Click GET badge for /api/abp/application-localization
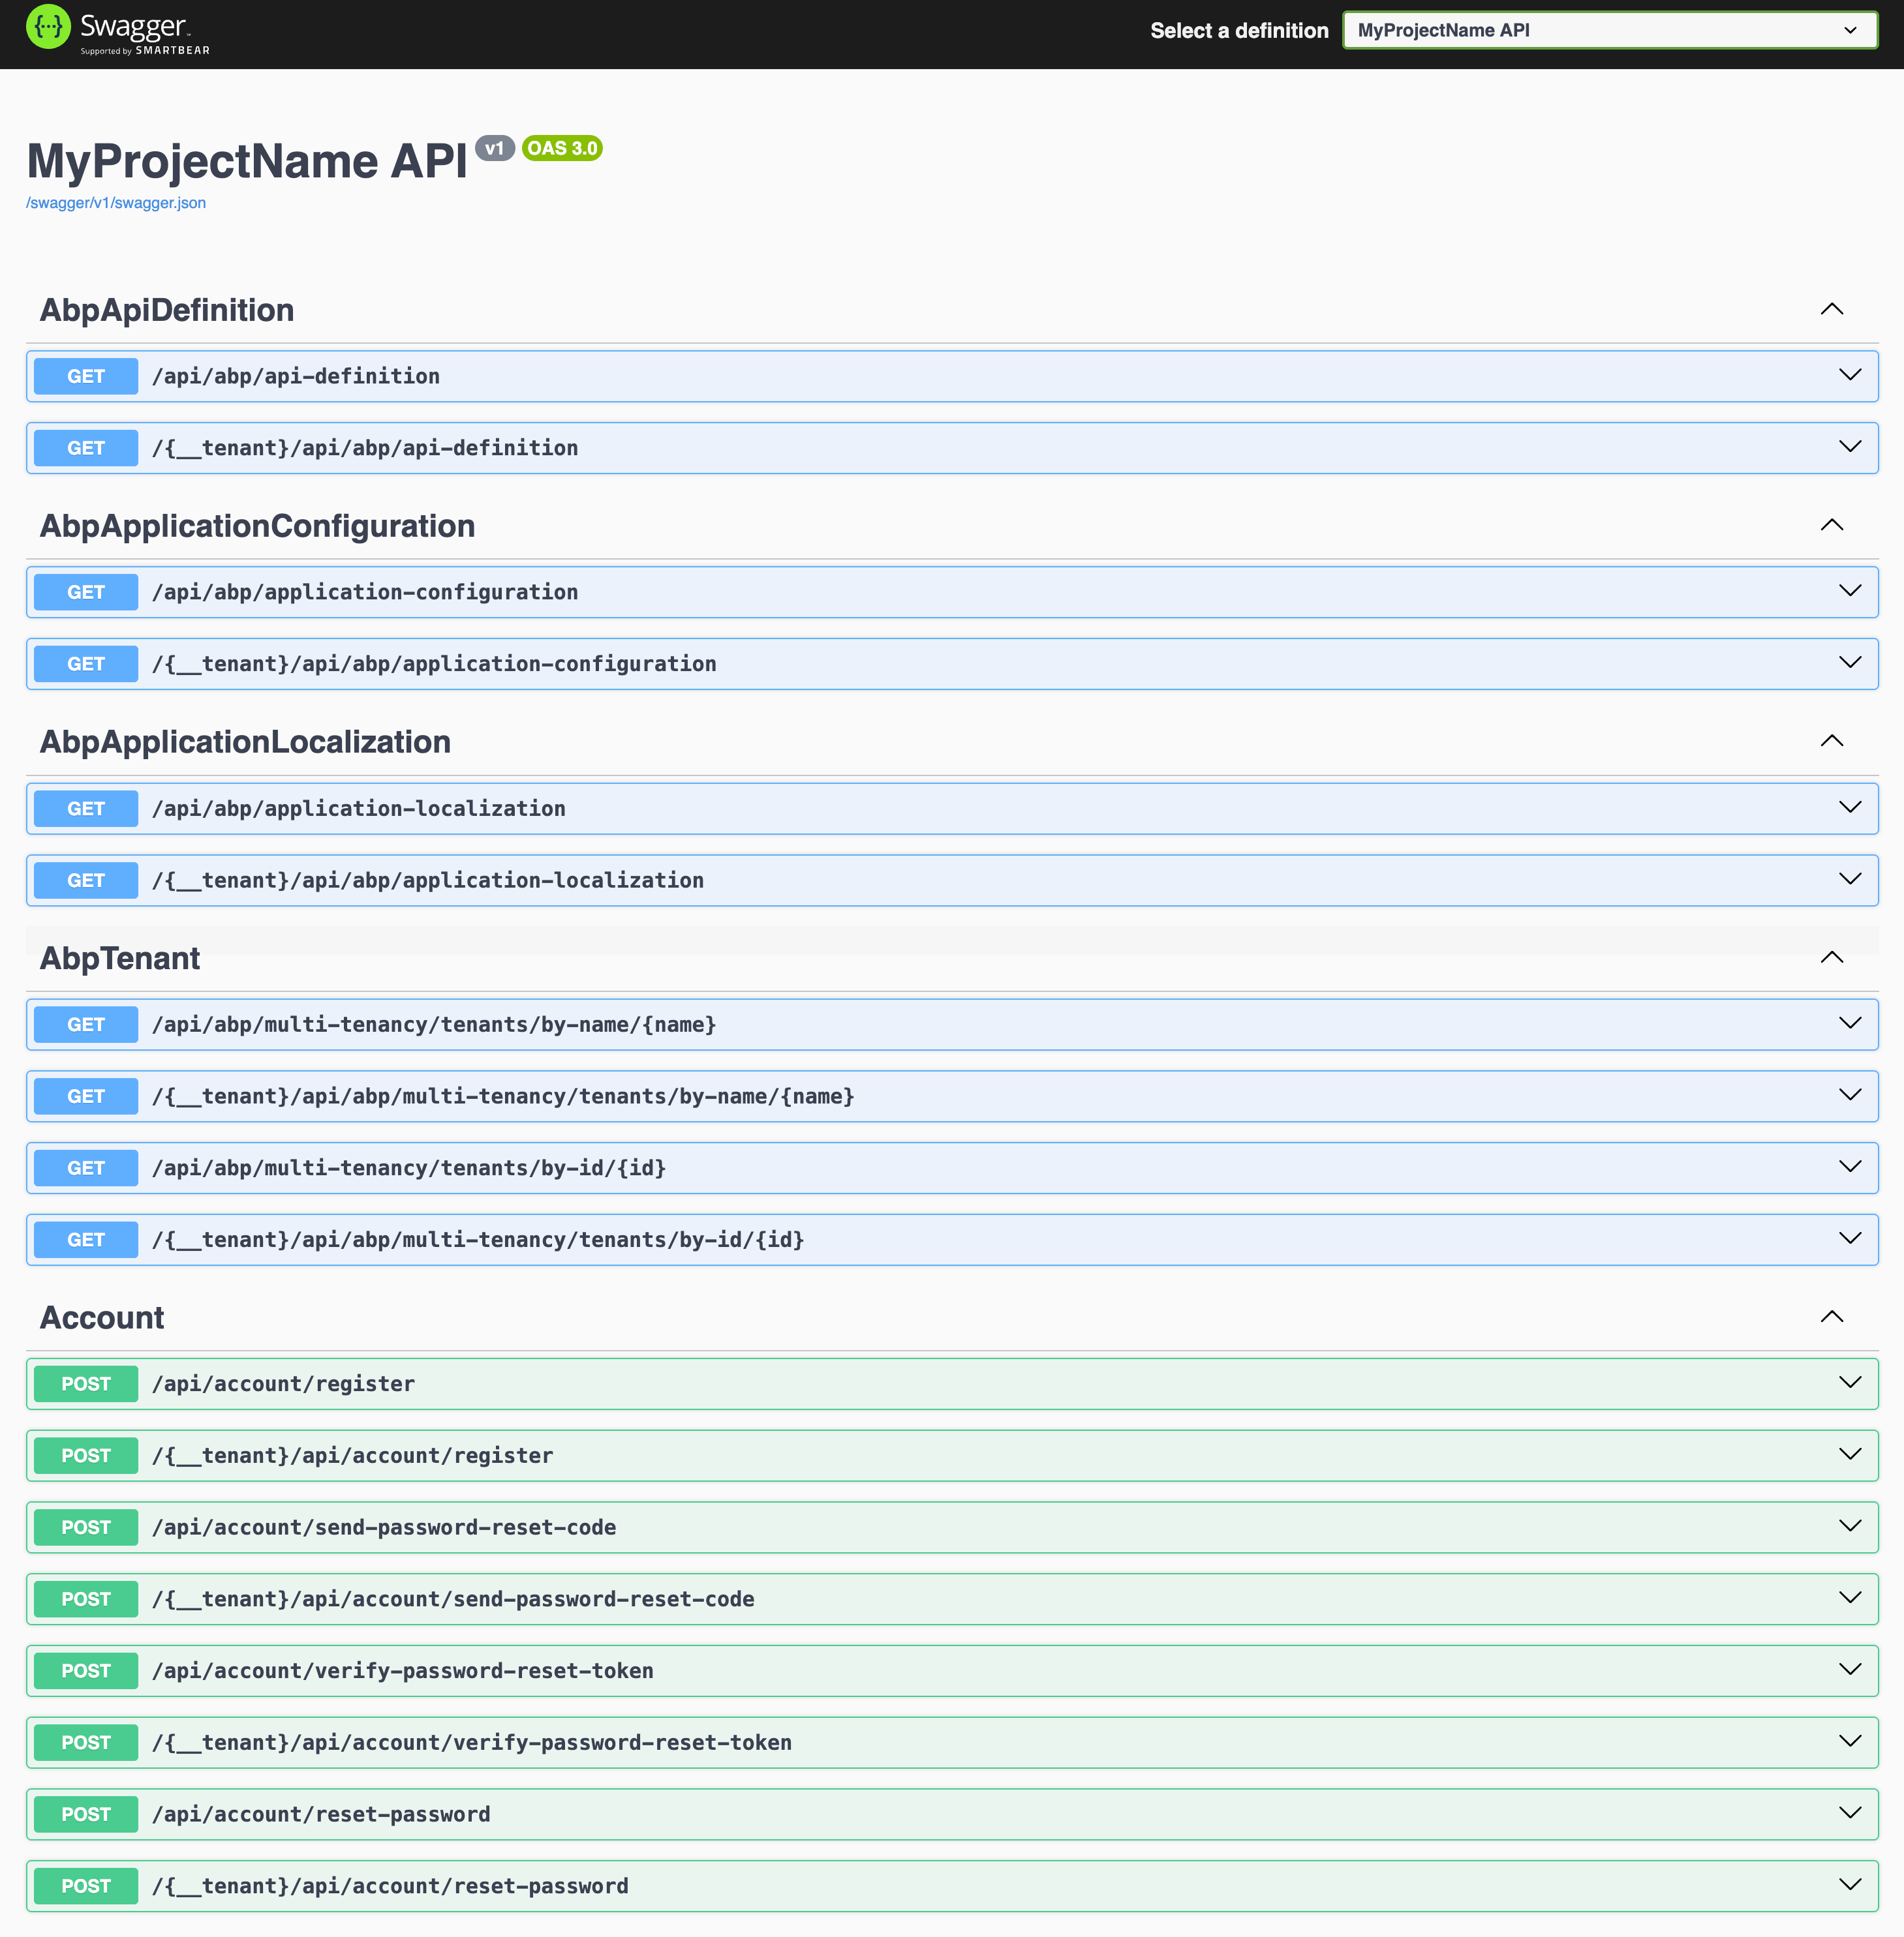The width and height of the screenshot is (1904, 1937). [86, 809]
